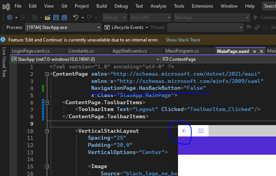Click the threads-in-source icon beside the flag

pos(257,27)
